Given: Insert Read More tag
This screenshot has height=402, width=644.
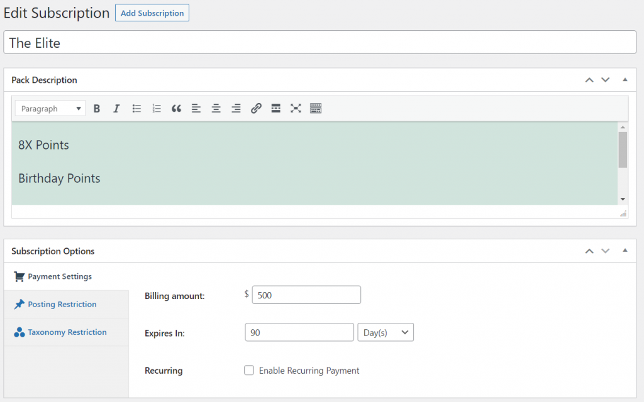Looking at the screenshot, I should pyautogui.click(x=275, y=109).
